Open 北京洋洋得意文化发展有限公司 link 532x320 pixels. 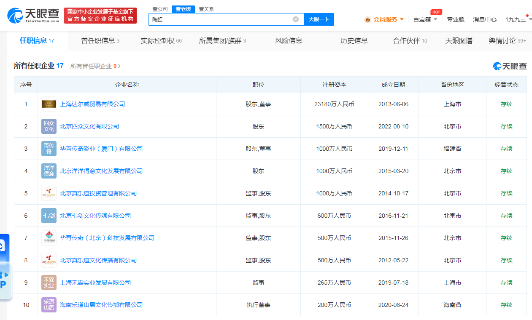tap(101, 171)
